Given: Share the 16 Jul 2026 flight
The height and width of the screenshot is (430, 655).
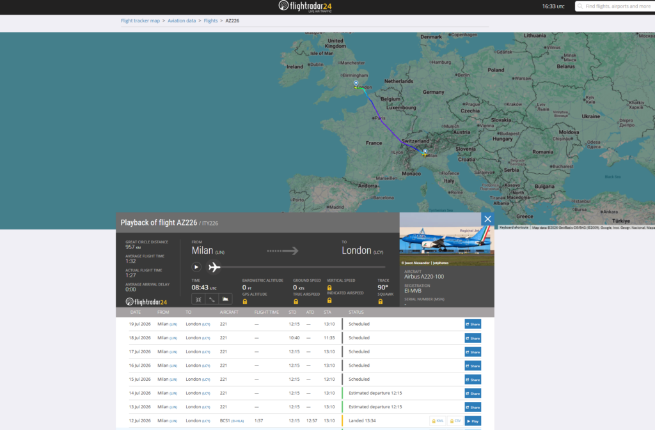Looking at the screenshot, I should coord(473,365).
